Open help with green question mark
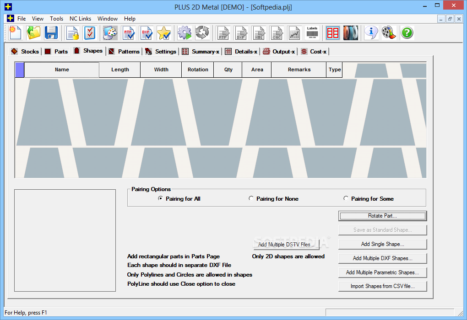Screen dimensions: 467x320 click(407, 33)
